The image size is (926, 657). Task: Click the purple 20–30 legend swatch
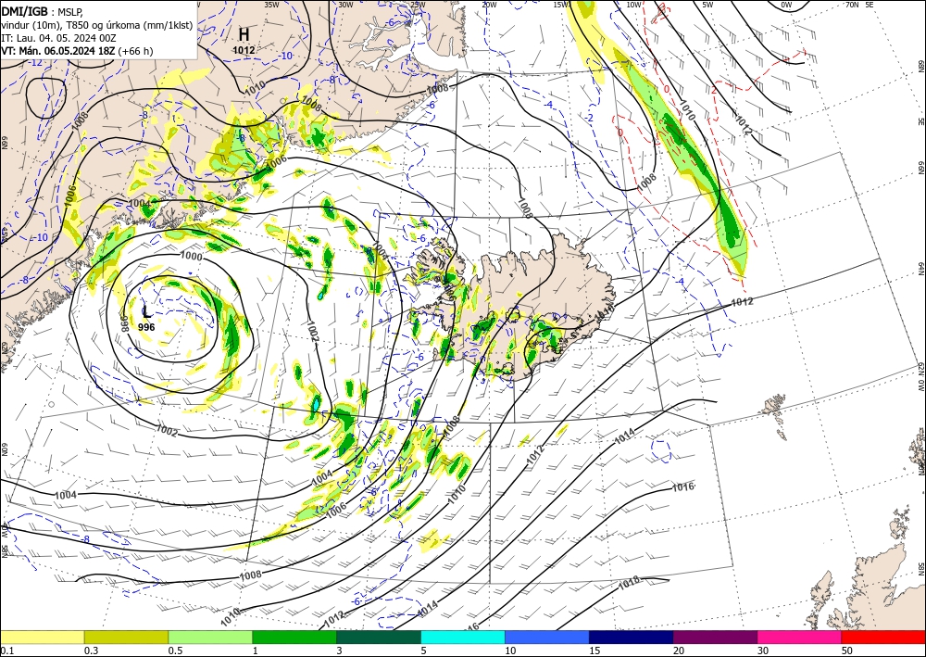pyautogui.click(x=715, y=637)
